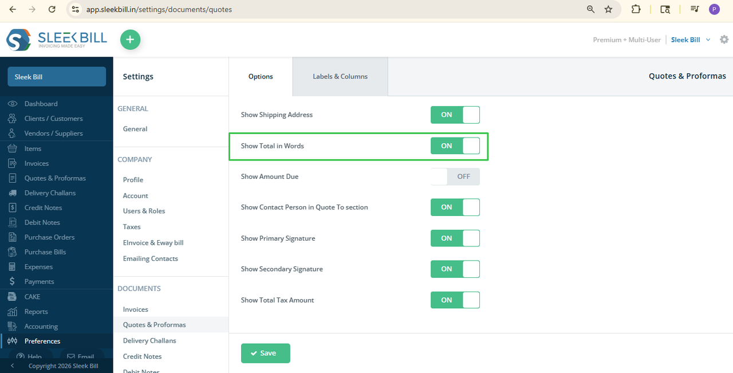
Task: Switch off Show Primary Signature
Action: [x=455, y=238]
